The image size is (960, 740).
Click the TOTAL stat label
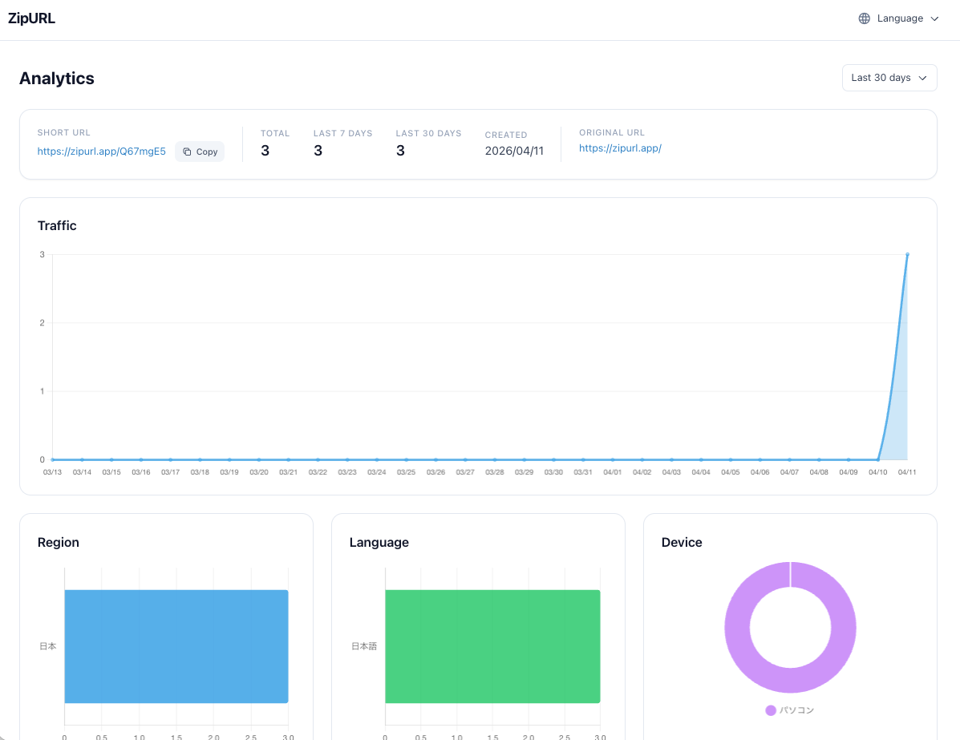click(275, 133)
